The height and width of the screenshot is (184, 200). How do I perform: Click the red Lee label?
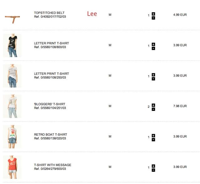[92, 14]
